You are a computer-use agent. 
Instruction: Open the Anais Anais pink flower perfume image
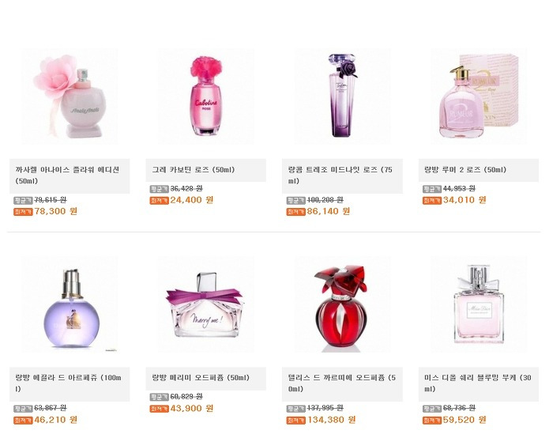tap(70, 96)
